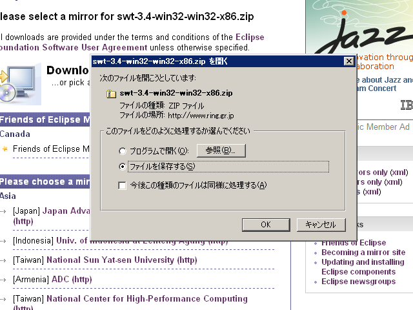This screenshot has height=310, width=413.
Task: Click the zip file icon in dialog
Action: 111,94
